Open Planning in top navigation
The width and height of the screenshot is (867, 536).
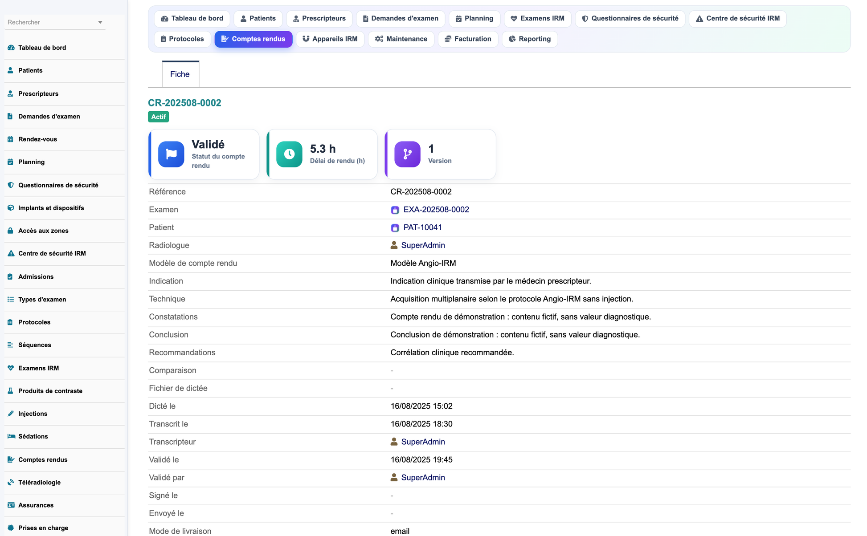[x=474, y=19]
